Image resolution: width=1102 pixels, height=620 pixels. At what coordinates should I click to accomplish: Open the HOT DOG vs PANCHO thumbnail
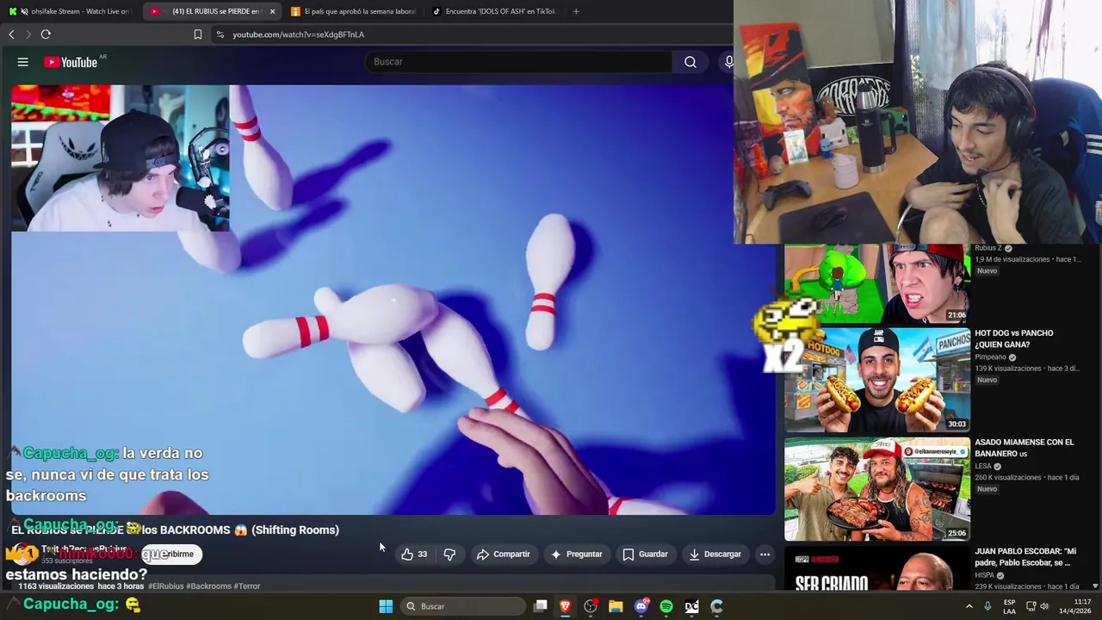point(876,380)
